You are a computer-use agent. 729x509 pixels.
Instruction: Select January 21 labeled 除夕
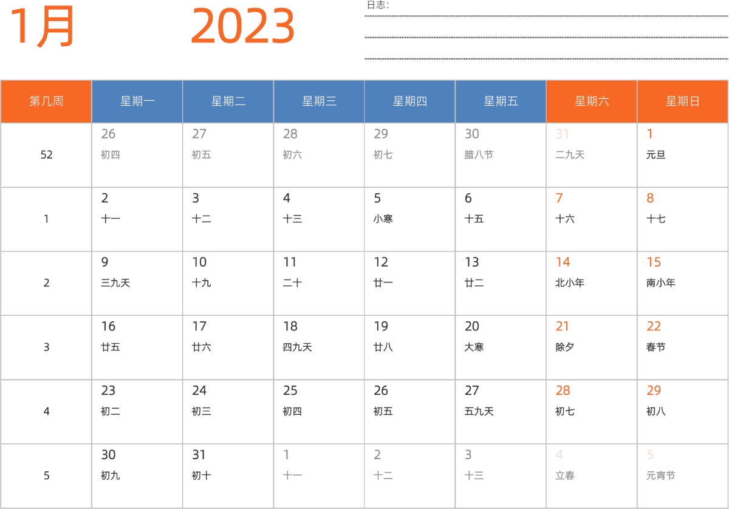click(x=592, y=348)
